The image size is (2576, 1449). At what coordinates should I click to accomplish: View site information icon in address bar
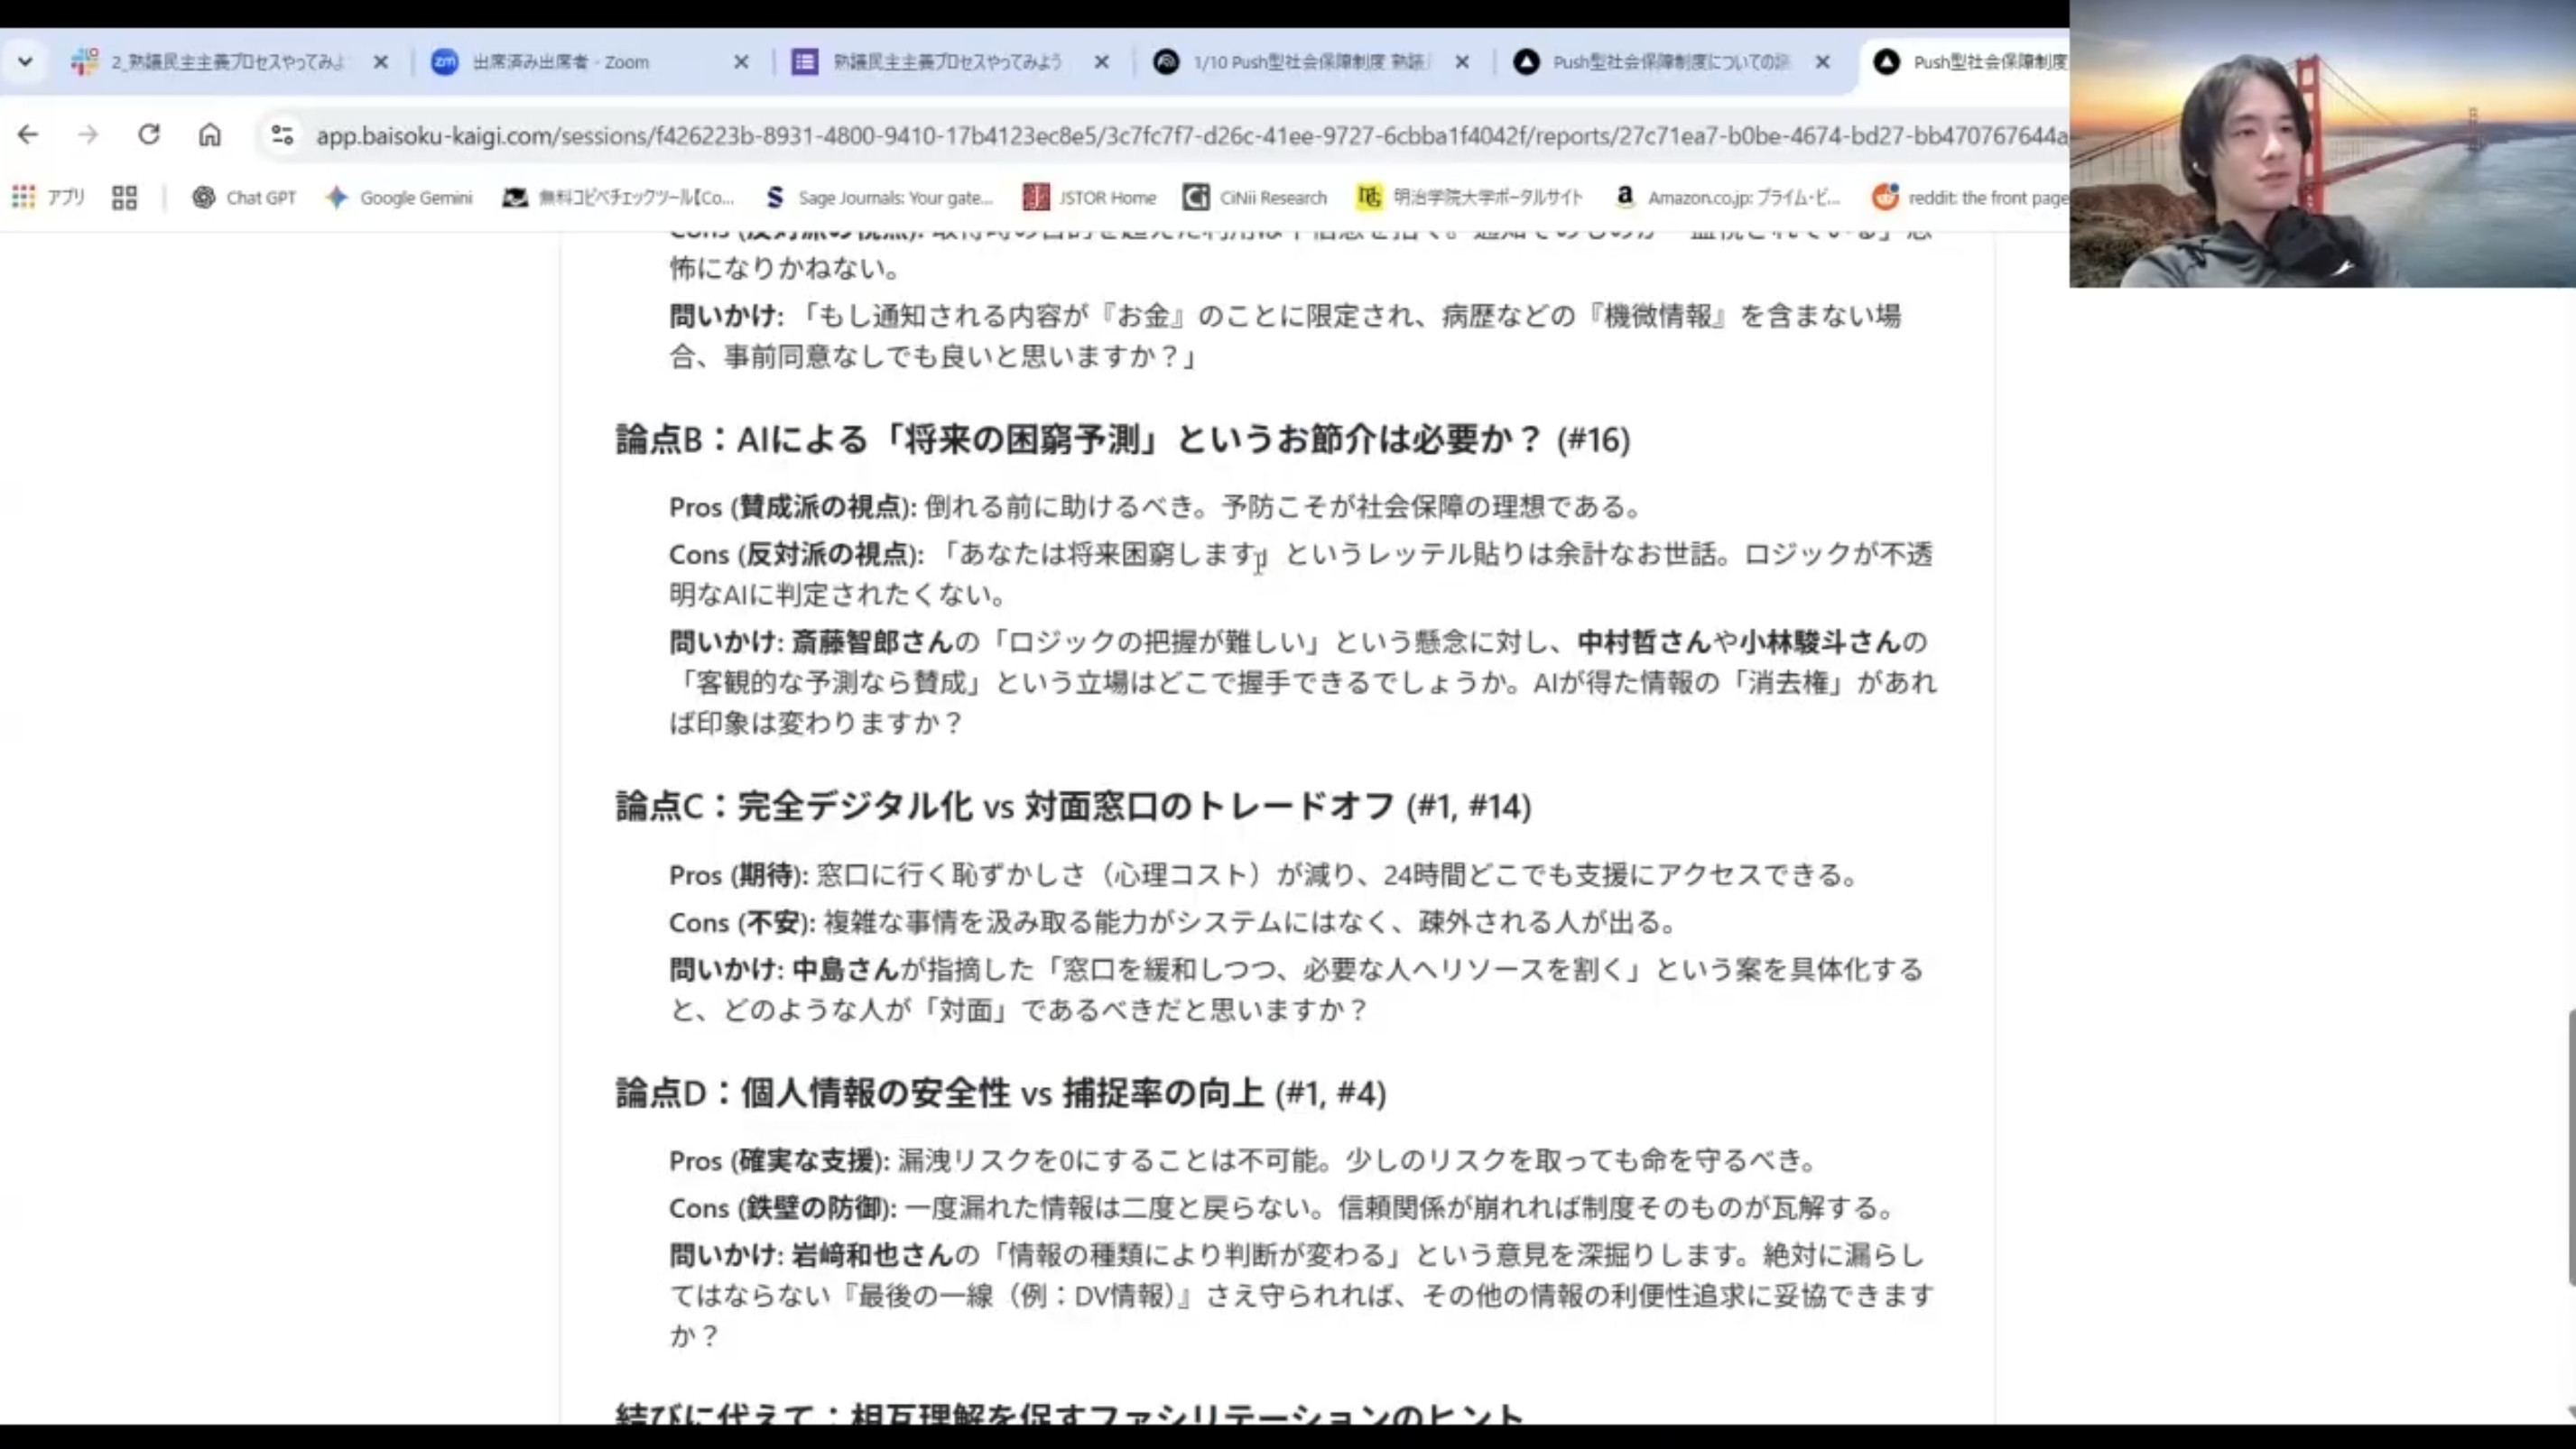coord(282,135)
